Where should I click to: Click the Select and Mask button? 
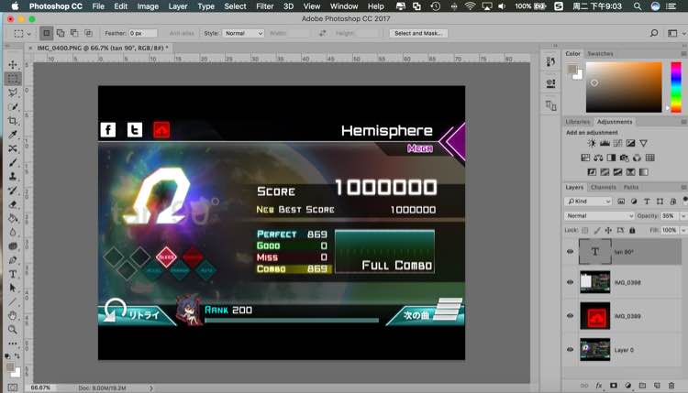point(418,33)
